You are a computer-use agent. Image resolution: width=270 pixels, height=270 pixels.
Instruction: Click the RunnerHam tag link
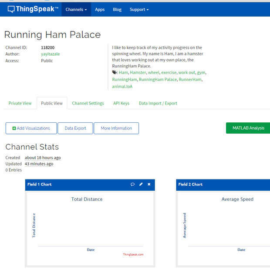(190, 80)
